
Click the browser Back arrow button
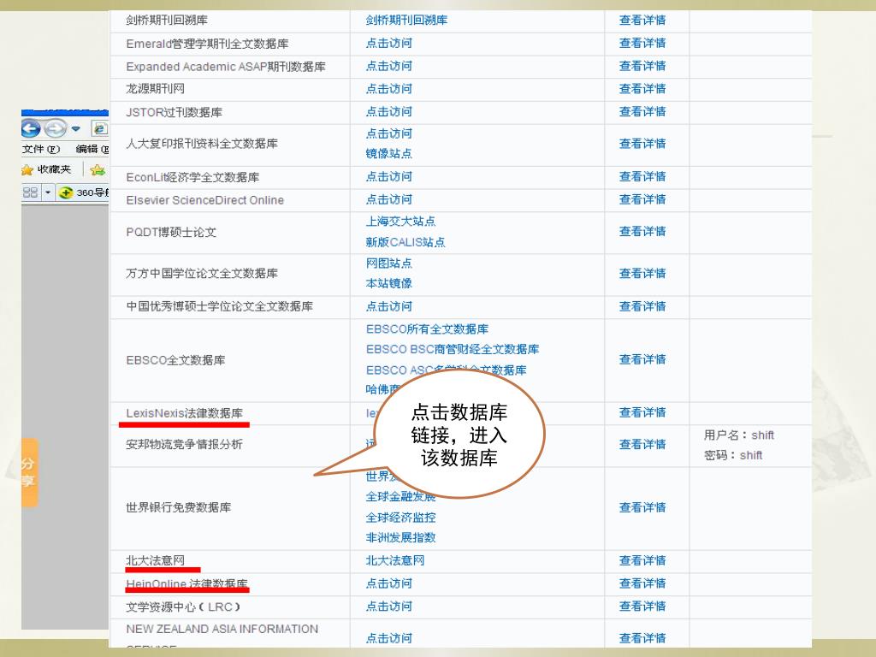(x=31, y=129)
